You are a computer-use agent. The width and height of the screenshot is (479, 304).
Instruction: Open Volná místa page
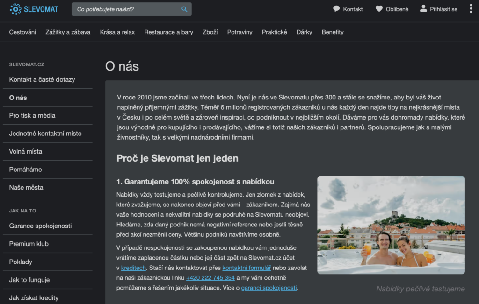[26, 152]
